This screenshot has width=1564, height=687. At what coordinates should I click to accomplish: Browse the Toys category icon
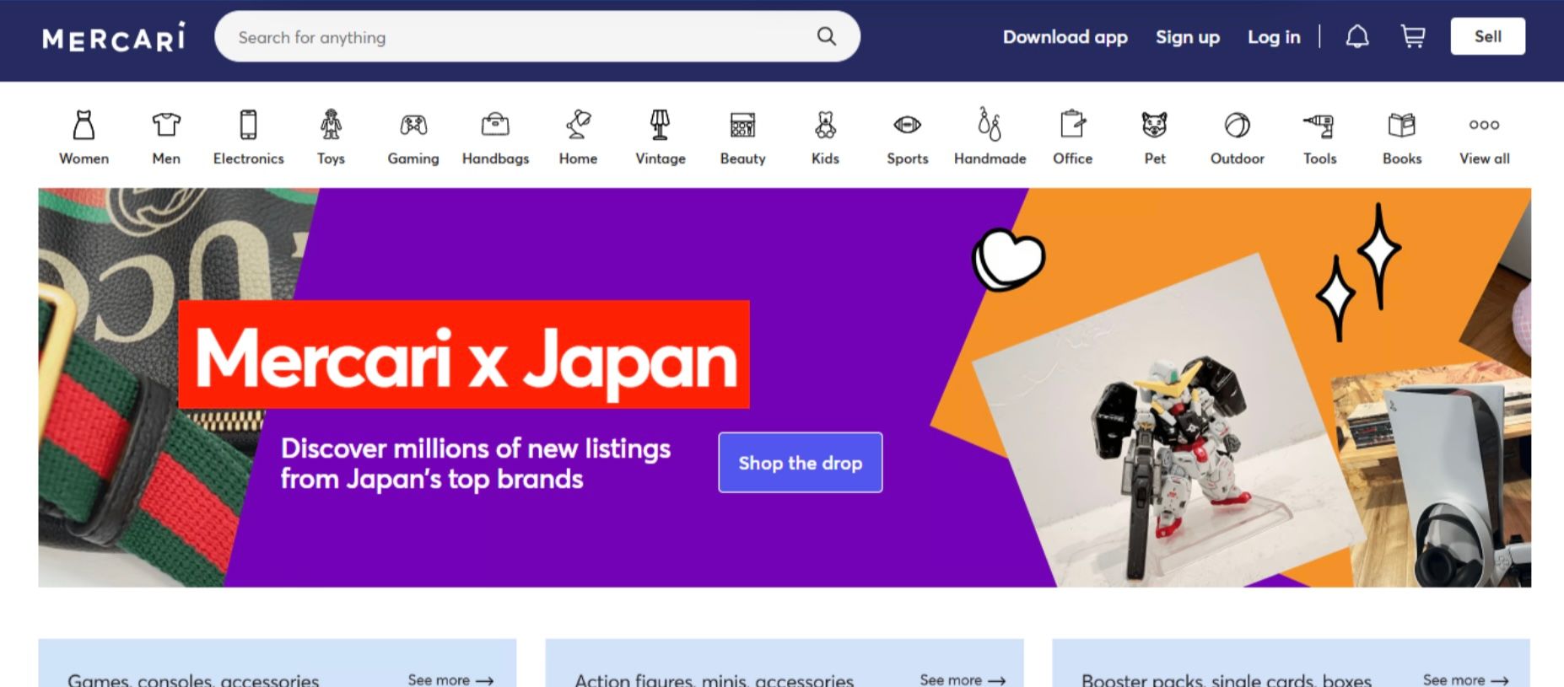[331, 125]
